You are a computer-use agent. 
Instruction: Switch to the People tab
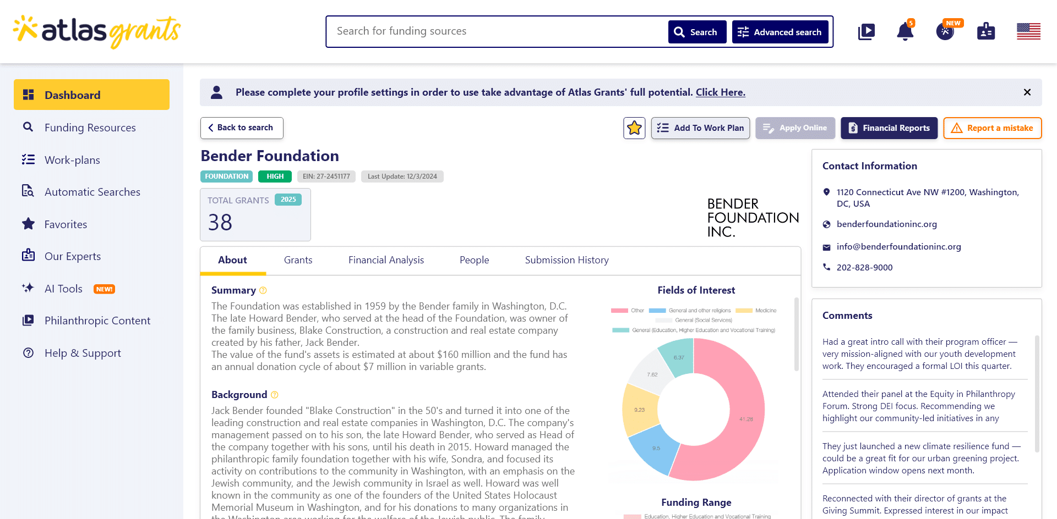tap(474, 260)
